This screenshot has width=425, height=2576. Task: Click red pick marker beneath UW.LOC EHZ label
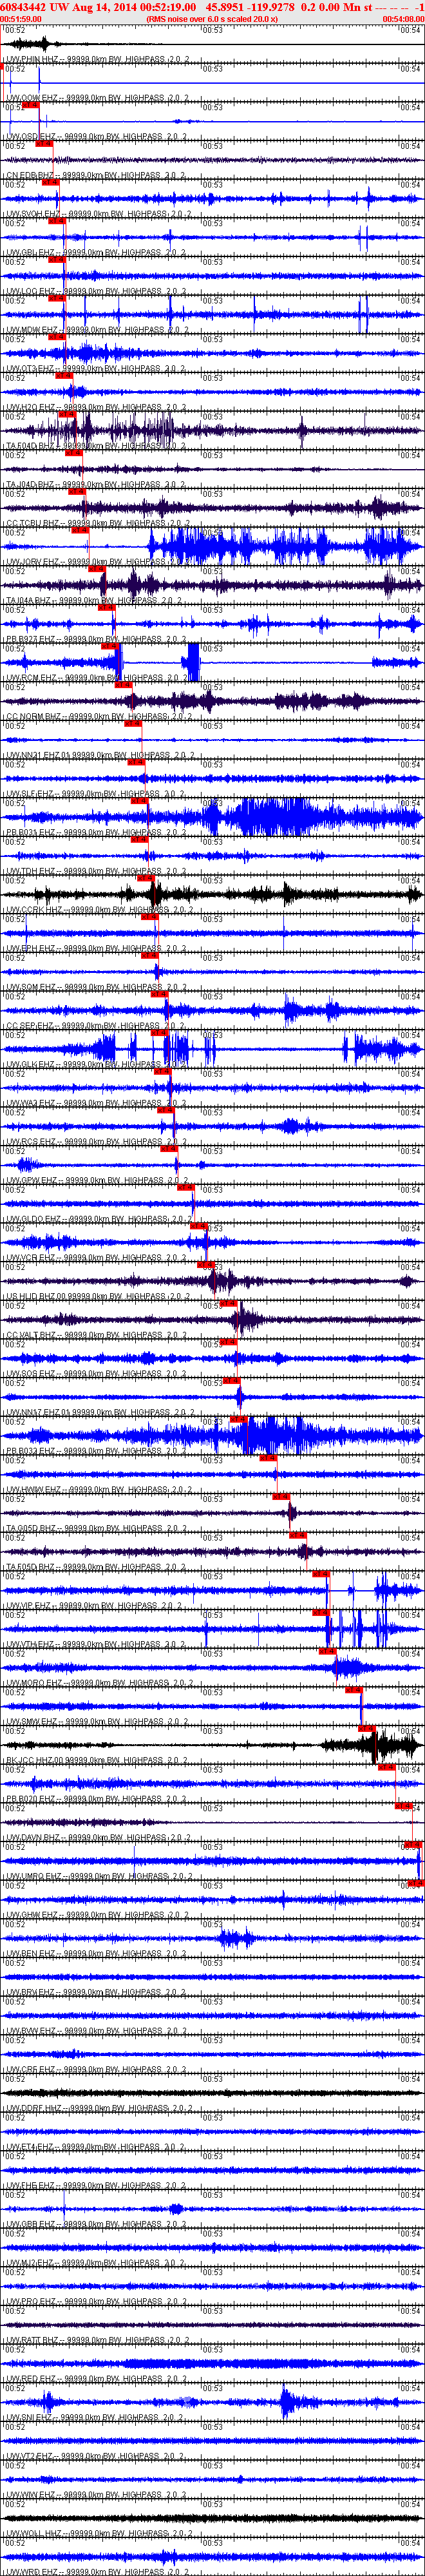56,298
